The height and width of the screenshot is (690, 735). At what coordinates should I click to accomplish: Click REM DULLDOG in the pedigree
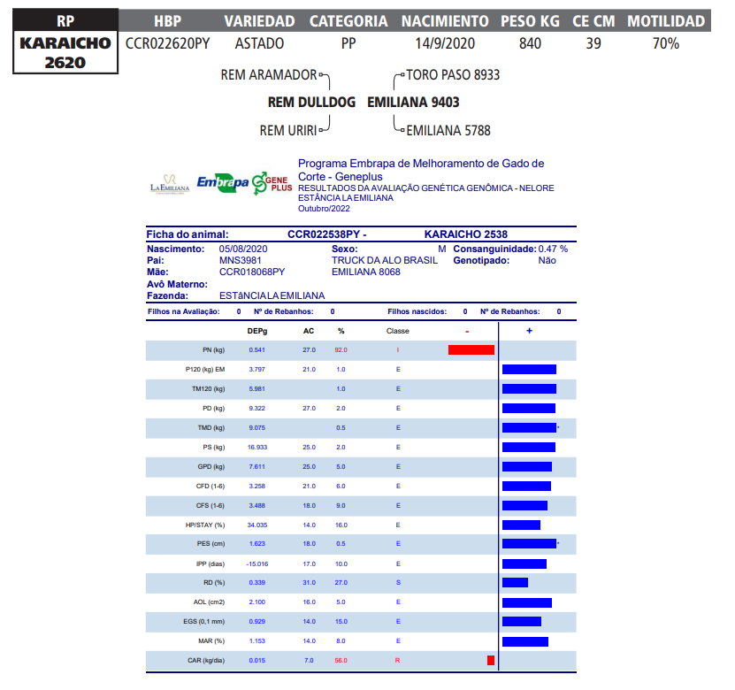point(311,103)
